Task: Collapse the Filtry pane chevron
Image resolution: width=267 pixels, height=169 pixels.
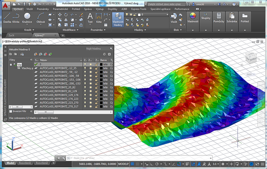Action: click(x=31, y=60)
